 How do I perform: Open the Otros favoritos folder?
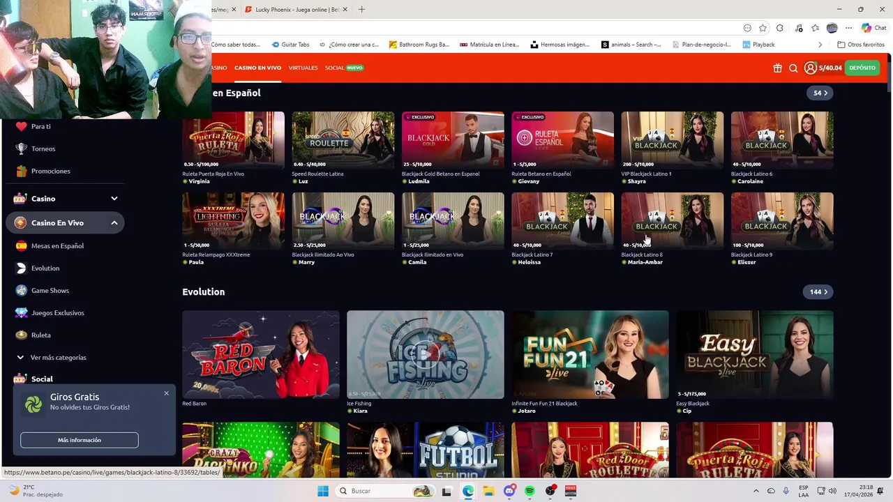coord(861,45)
